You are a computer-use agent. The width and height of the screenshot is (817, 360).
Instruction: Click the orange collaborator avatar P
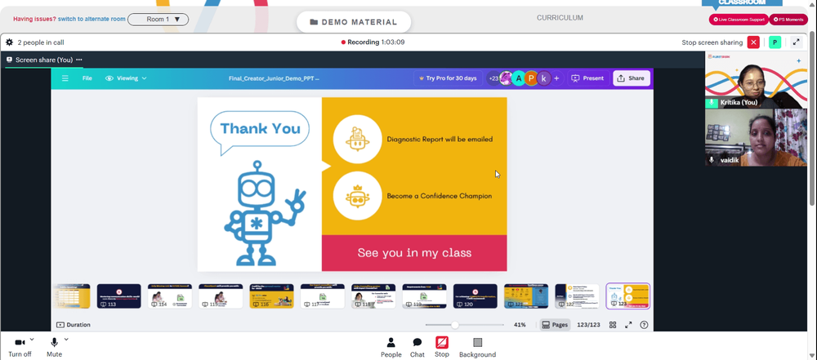531,78
